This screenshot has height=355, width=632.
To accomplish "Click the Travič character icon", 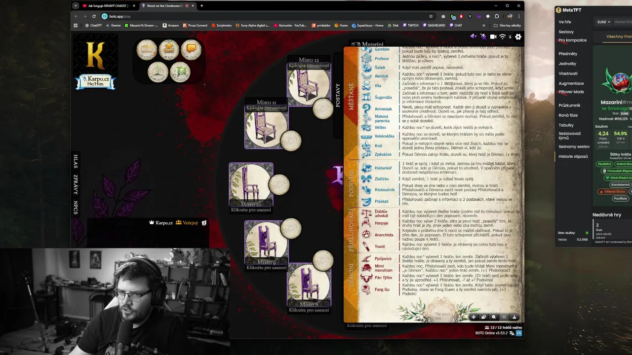I will [x=367, y=247].
